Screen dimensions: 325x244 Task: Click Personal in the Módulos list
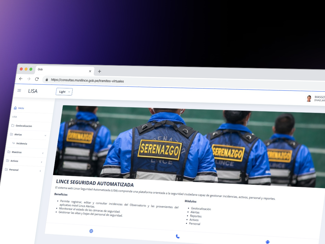point(195,224)
